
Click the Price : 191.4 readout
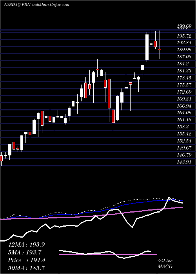(x=27, y=260)
